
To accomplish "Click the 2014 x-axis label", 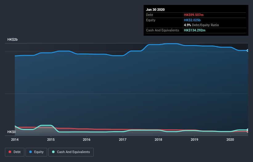I will [15, 140].
